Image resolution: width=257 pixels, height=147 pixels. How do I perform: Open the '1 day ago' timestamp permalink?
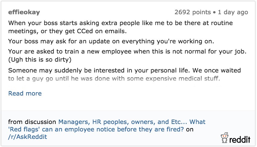(233, 12)
